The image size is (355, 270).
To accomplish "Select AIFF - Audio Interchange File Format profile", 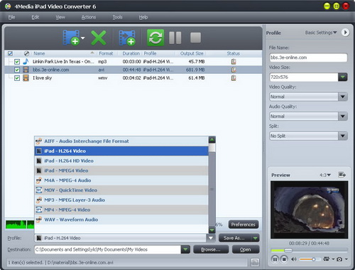I will click(121, 141).
